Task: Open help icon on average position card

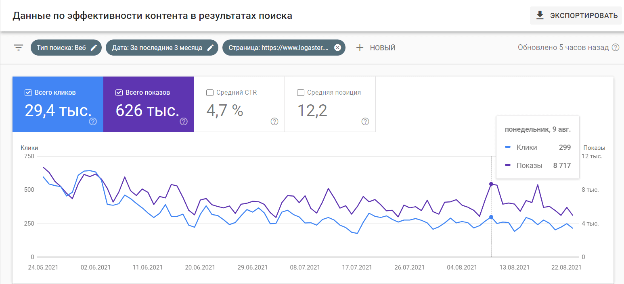Action: pyautogui.click(x=365, y=122)
